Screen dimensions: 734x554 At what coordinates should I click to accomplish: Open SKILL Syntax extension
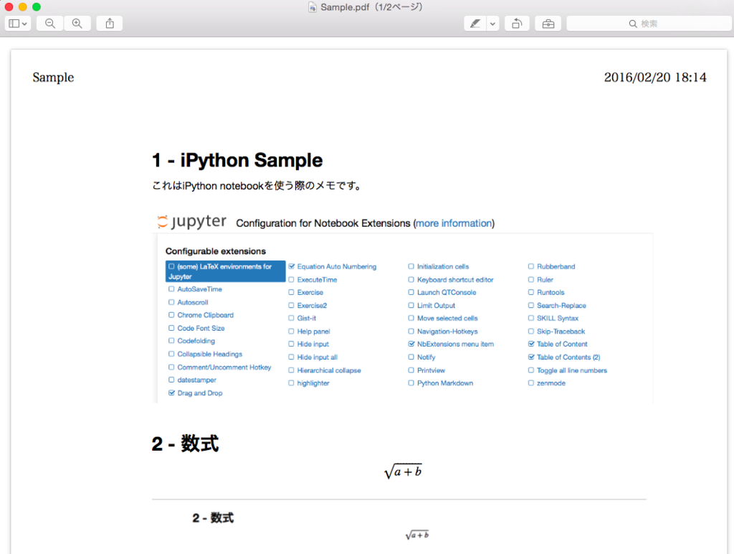[557, 318]
